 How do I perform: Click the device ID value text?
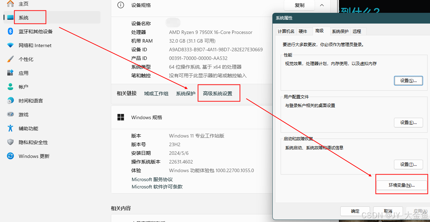point(216,50)
